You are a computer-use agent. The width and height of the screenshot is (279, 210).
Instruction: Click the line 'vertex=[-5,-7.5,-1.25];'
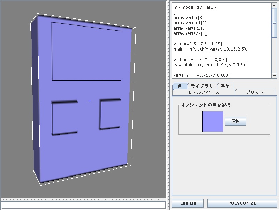click(x=198, y=44)
